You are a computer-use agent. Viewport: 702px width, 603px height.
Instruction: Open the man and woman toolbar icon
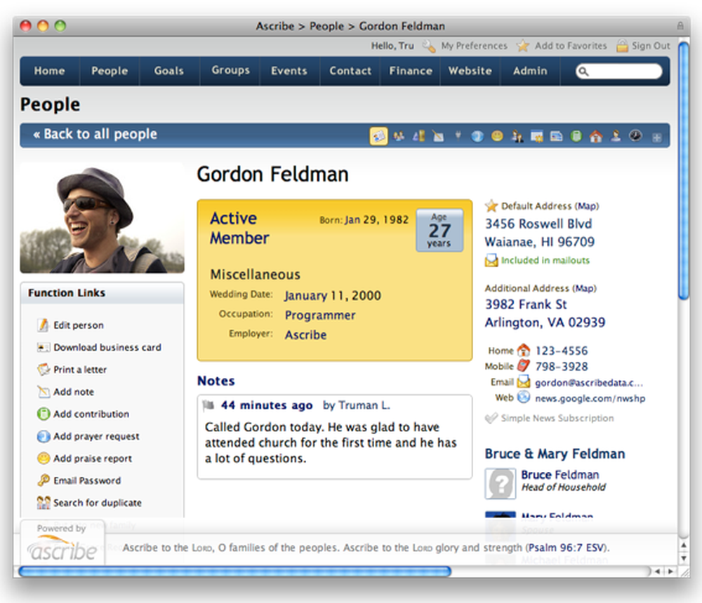(517, 136)
